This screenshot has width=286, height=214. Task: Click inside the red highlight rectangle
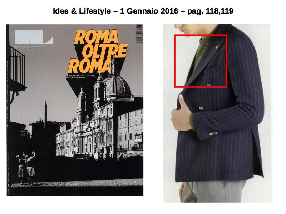[x=201, y=61]
